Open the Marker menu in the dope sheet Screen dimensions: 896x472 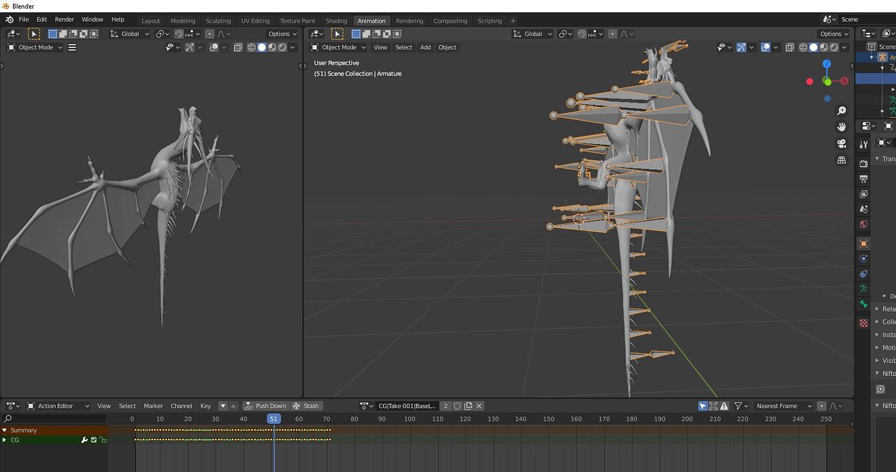pyautogui.click(x=153, y=405)
